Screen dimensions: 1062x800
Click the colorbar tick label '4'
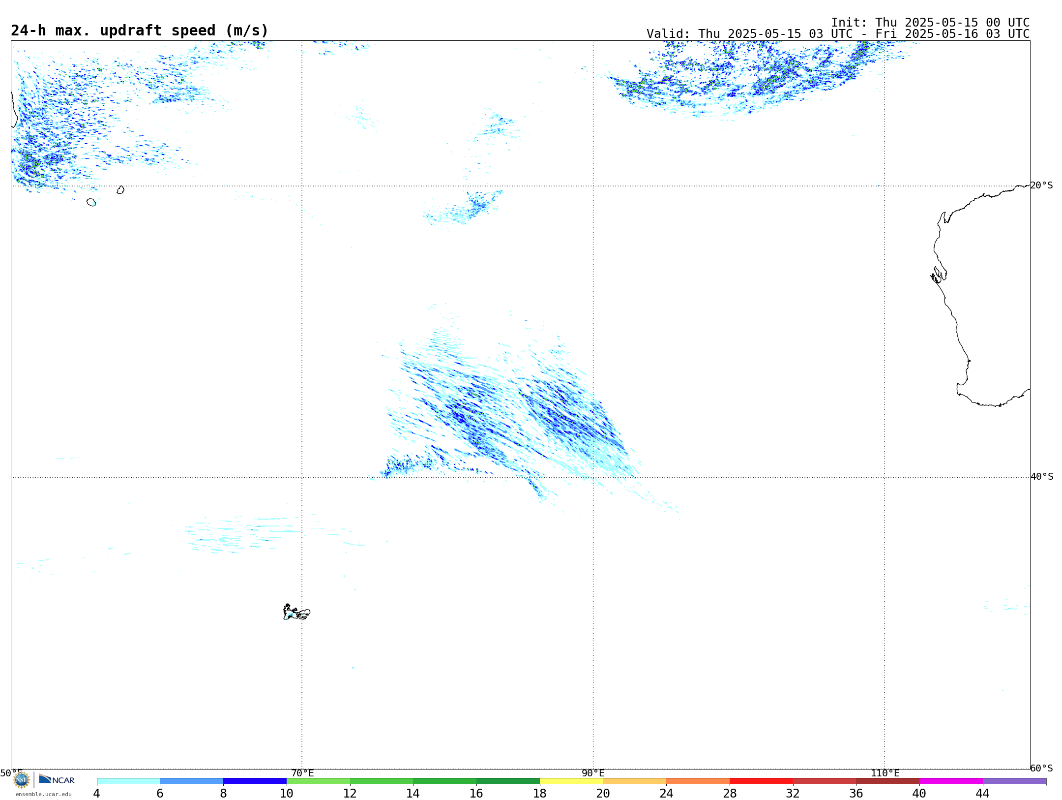[96, 793]
